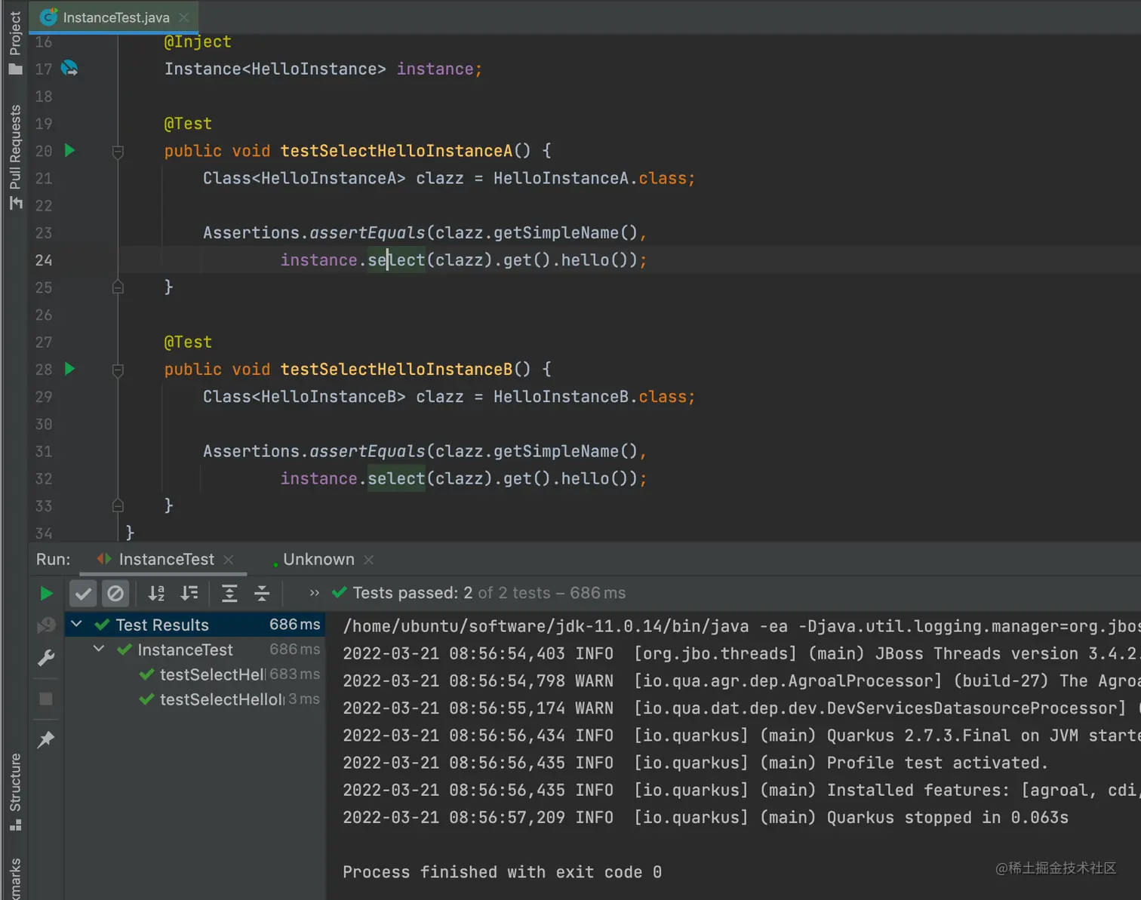Image resolution: width=1141 pixels, height=900 pixels.
Task: Click the java command line in console
Action: [741, 626]
